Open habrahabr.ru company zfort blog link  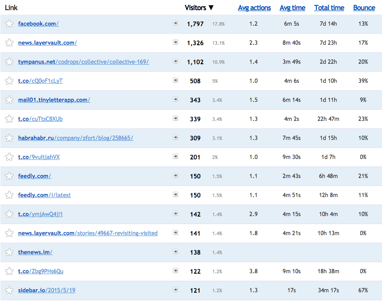[x=75, y=138]
